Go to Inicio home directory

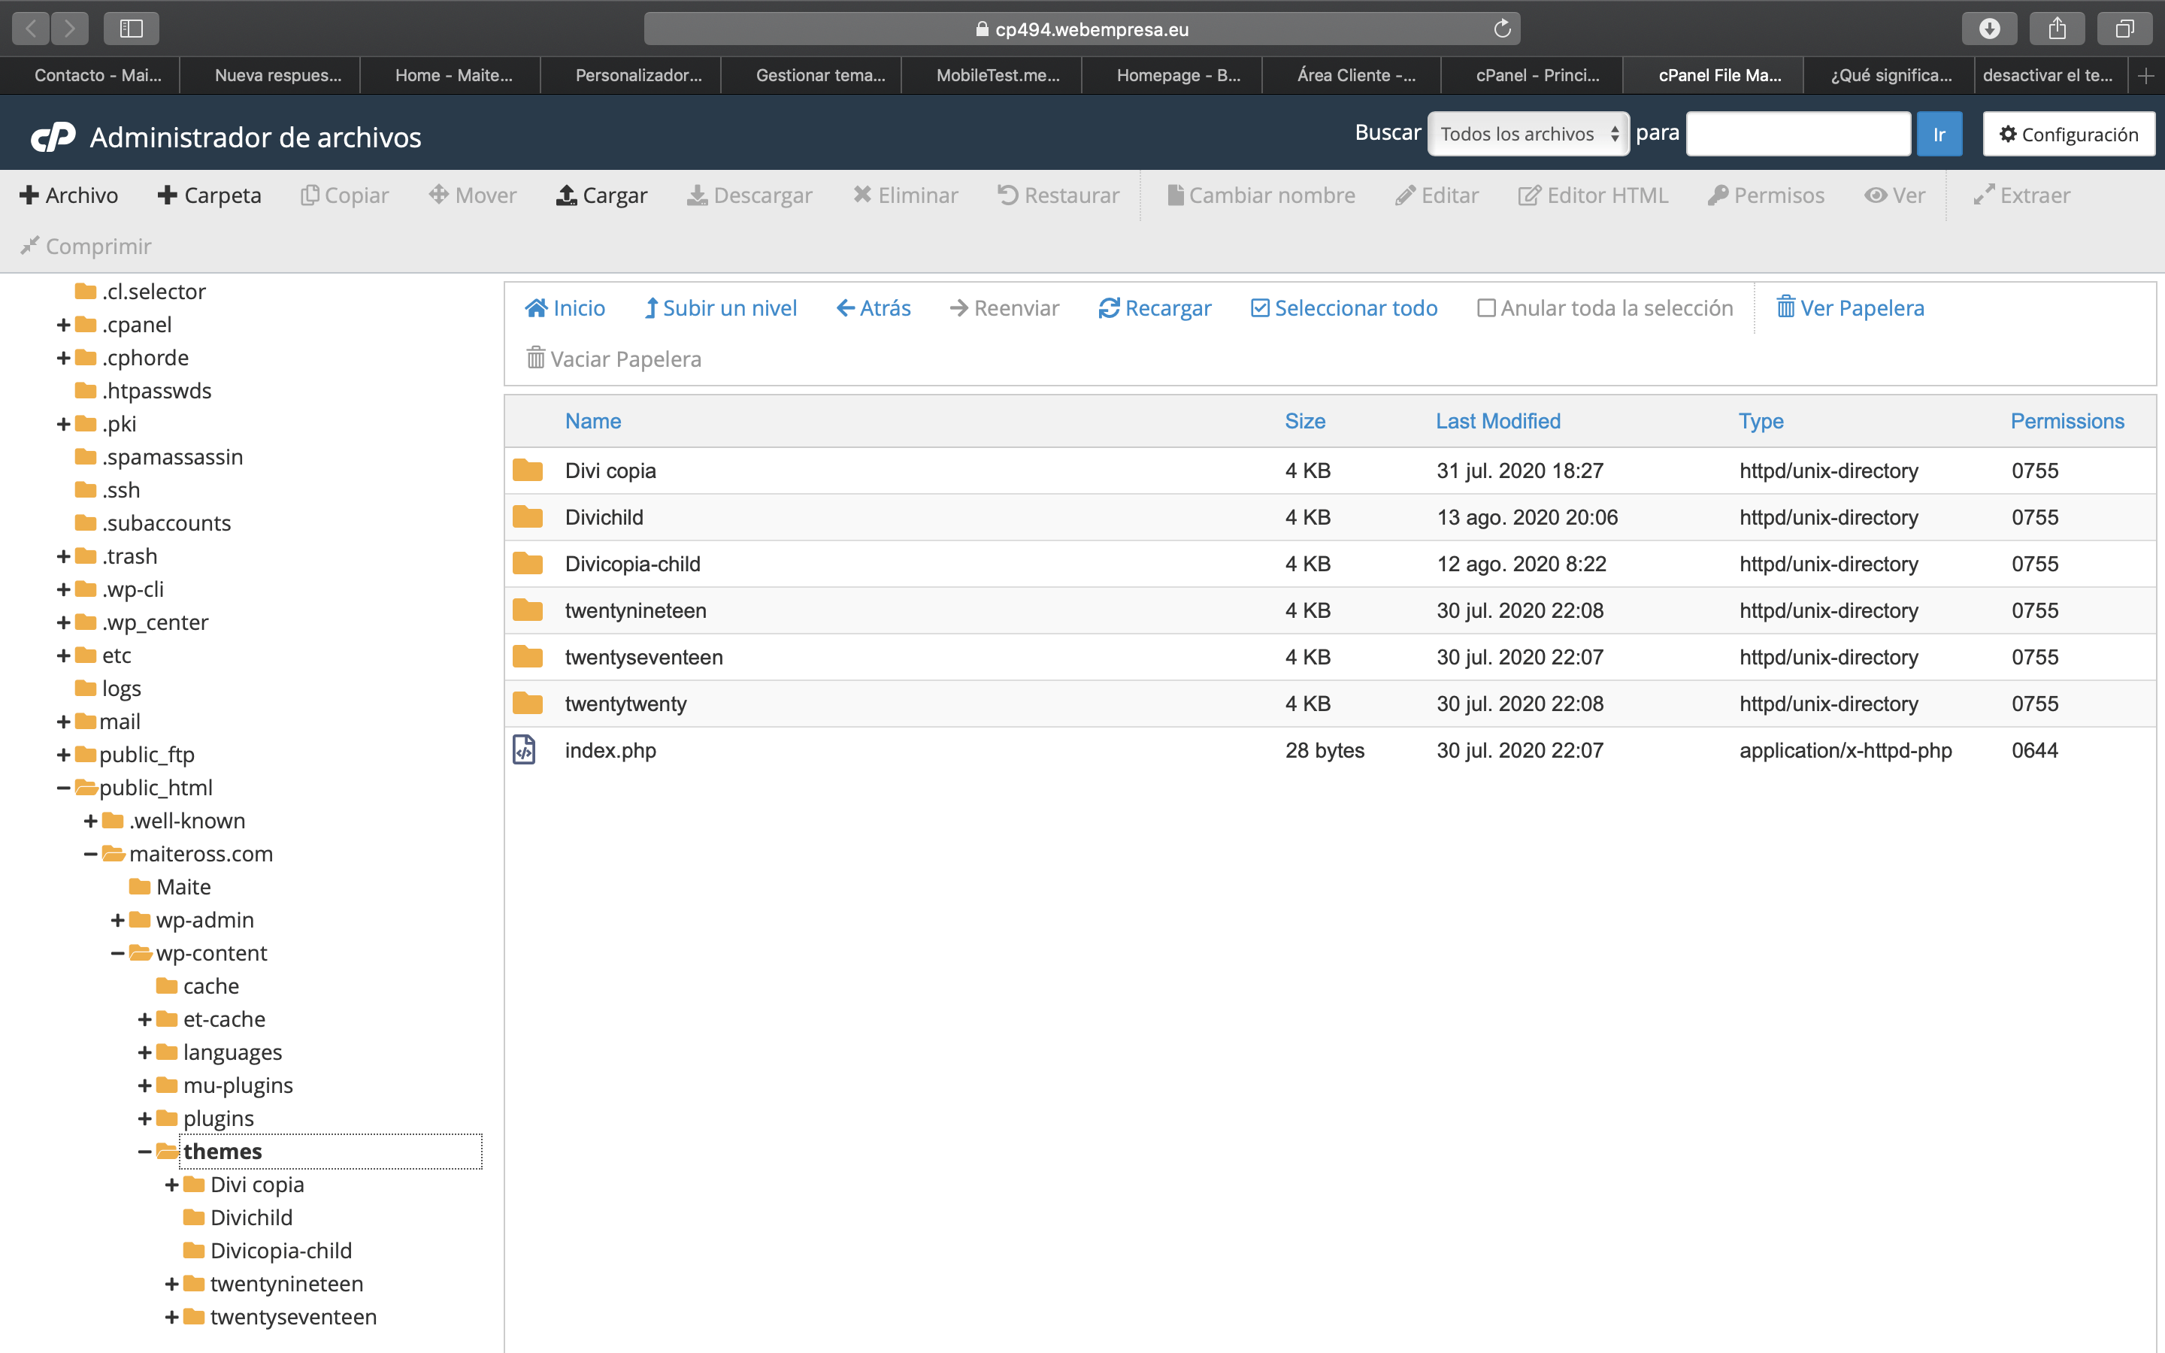[565, 308]
